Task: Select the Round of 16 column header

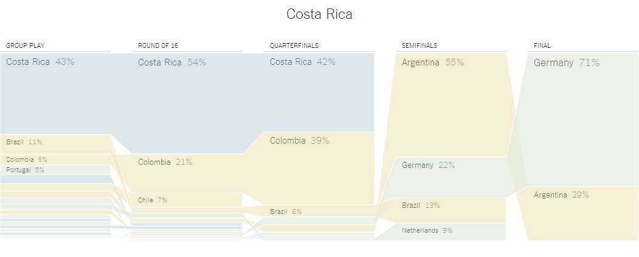Action: coord(158,45)
